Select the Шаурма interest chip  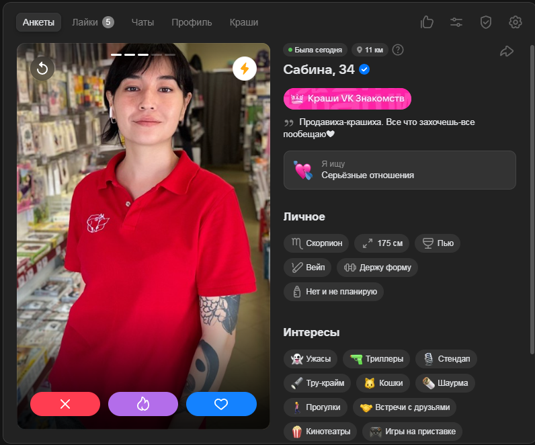pyautogui.click(x=445, y=383)
